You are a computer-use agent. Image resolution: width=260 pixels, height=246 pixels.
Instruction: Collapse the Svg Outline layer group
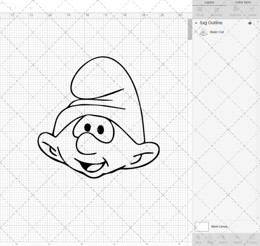pos(196,23)
